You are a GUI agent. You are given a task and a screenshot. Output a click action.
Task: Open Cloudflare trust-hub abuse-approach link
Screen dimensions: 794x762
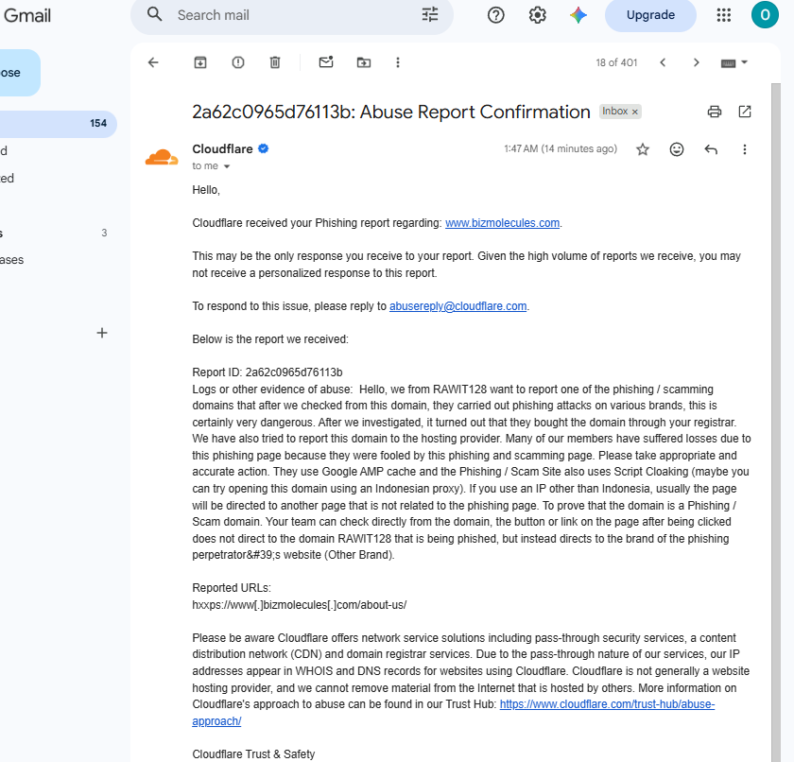click(607, 704)
